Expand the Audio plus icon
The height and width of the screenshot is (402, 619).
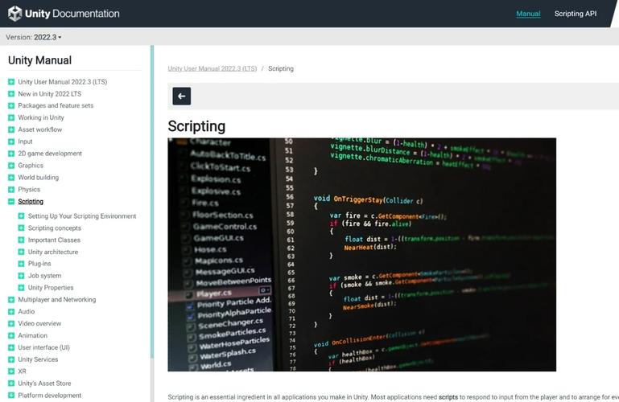click(11, 311)
